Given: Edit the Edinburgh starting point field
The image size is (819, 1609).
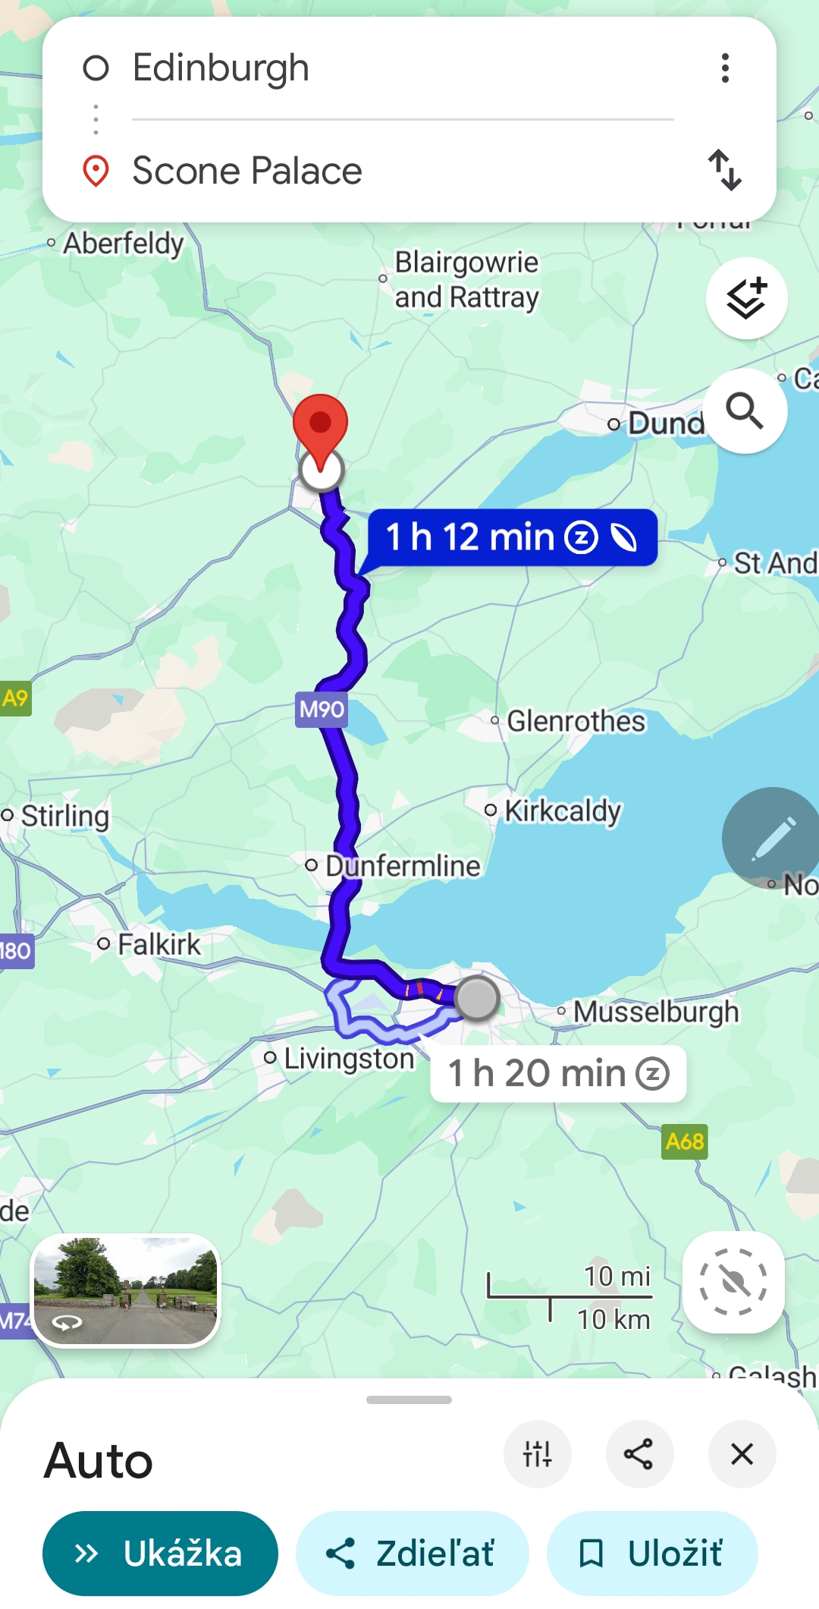Looking at the screenshot, I should point(402,68).
